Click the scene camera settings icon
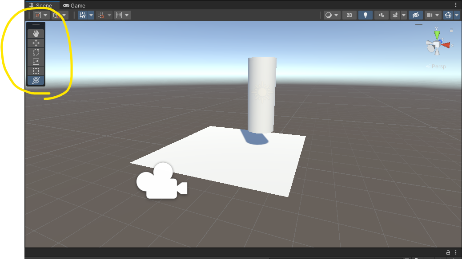Viewport: 462px width, 259px height. tap(430, 15)
